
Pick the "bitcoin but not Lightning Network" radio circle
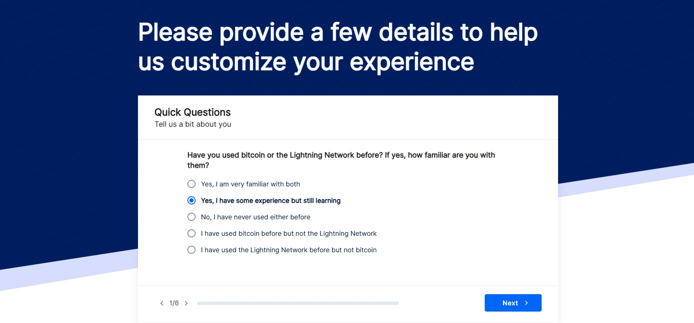coord(192,233)
